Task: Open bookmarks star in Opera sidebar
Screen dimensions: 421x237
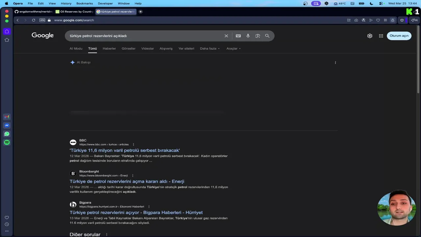Action: click(x=7, y=40)
